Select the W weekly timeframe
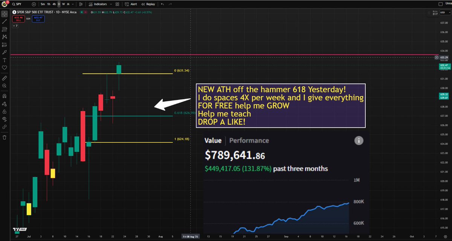This screenshot has width=452, height=241. [63, 4]
